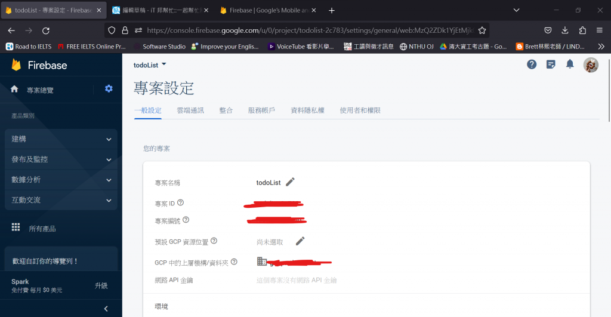Switch to the 使用者和權限 tab
Viewport: 611px width, 317px height.
click(x=360, y=110)
